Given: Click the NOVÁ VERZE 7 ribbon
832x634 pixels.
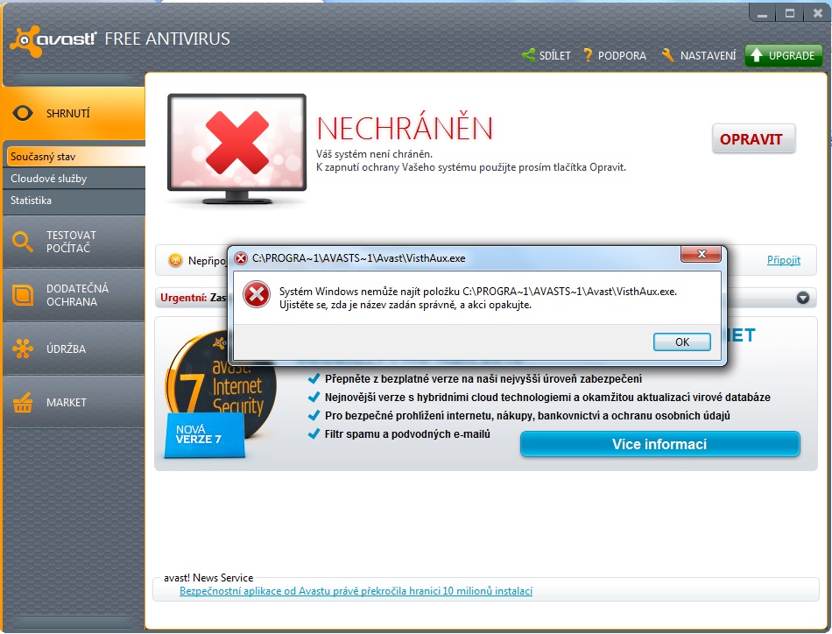Looking at the screenshot, I should 204,435.
